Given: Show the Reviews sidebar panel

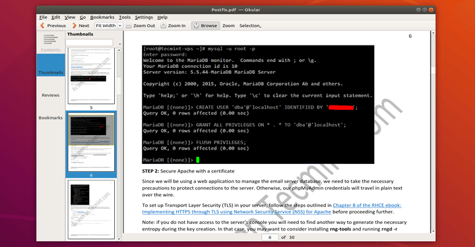Looking at the screenshot, I should [51, 95].
